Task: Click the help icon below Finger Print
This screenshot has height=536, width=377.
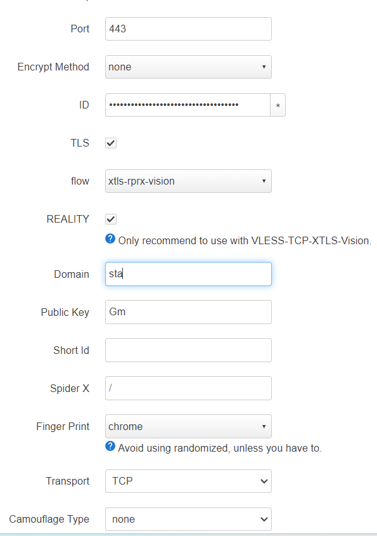Action: click(x=110, y=447)
